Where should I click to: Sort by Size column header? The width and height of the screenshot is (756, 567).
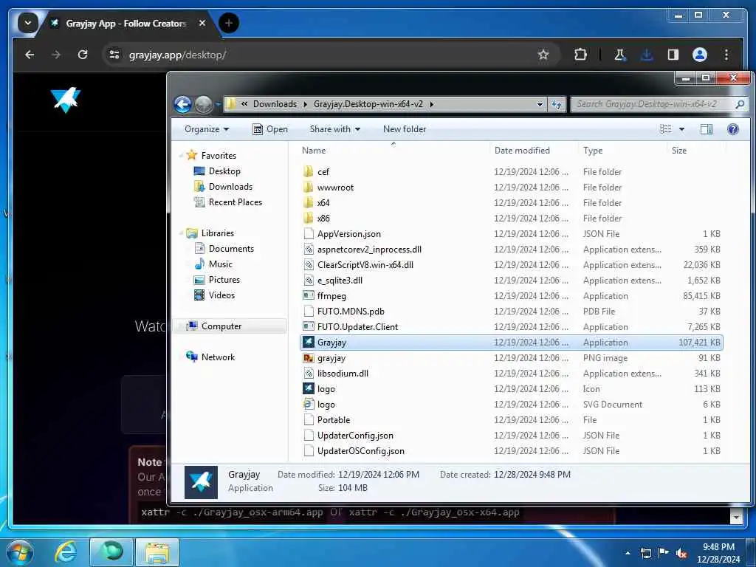tap(679, 151)
